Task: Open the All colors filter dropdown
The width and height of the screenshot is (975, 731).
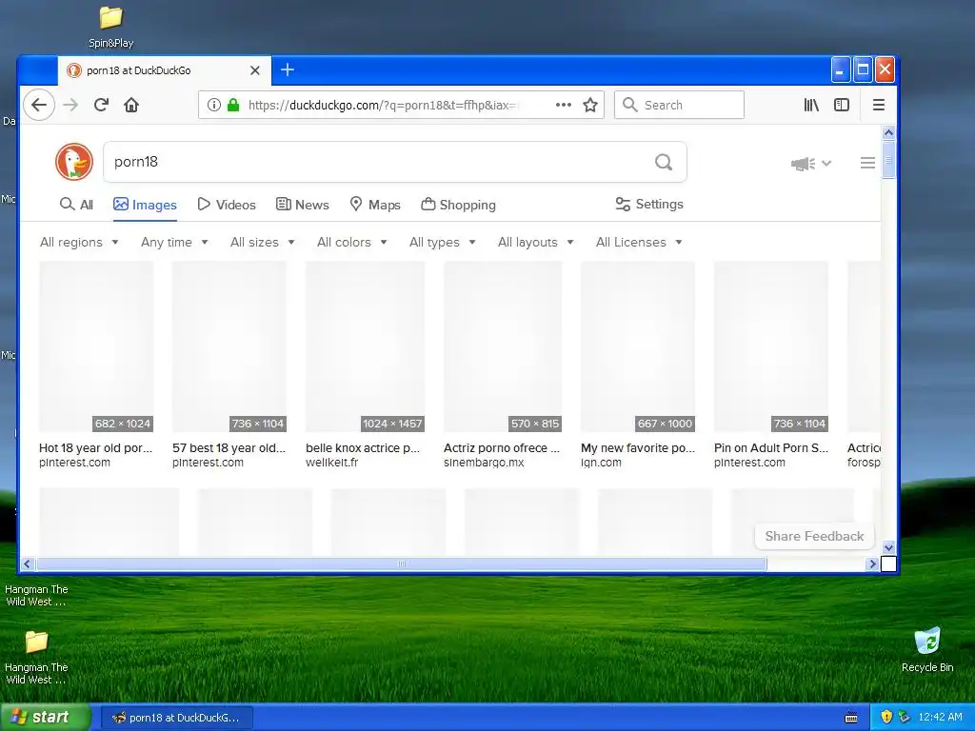Action: 352,242
